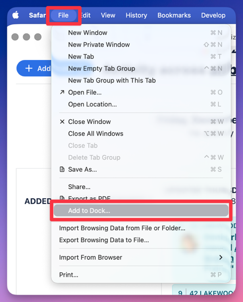
Task: Choose Print… menu item
Action: (141, 275)
